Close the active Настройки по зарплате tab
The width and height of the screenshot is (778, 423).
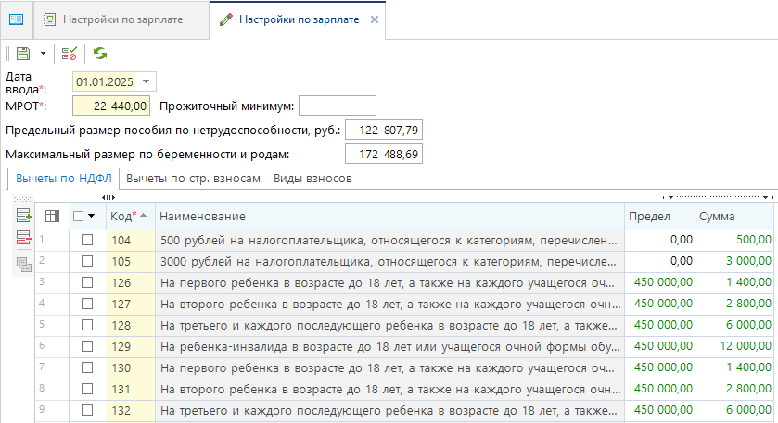[x=374, y=19]
